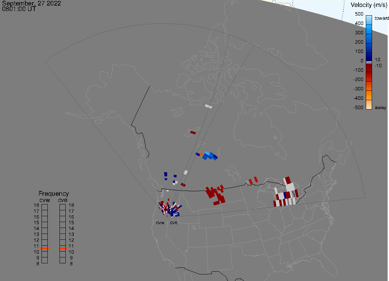Click the -500 velocity scale label
Screen dimensions: 389x281
coord(358,107)
